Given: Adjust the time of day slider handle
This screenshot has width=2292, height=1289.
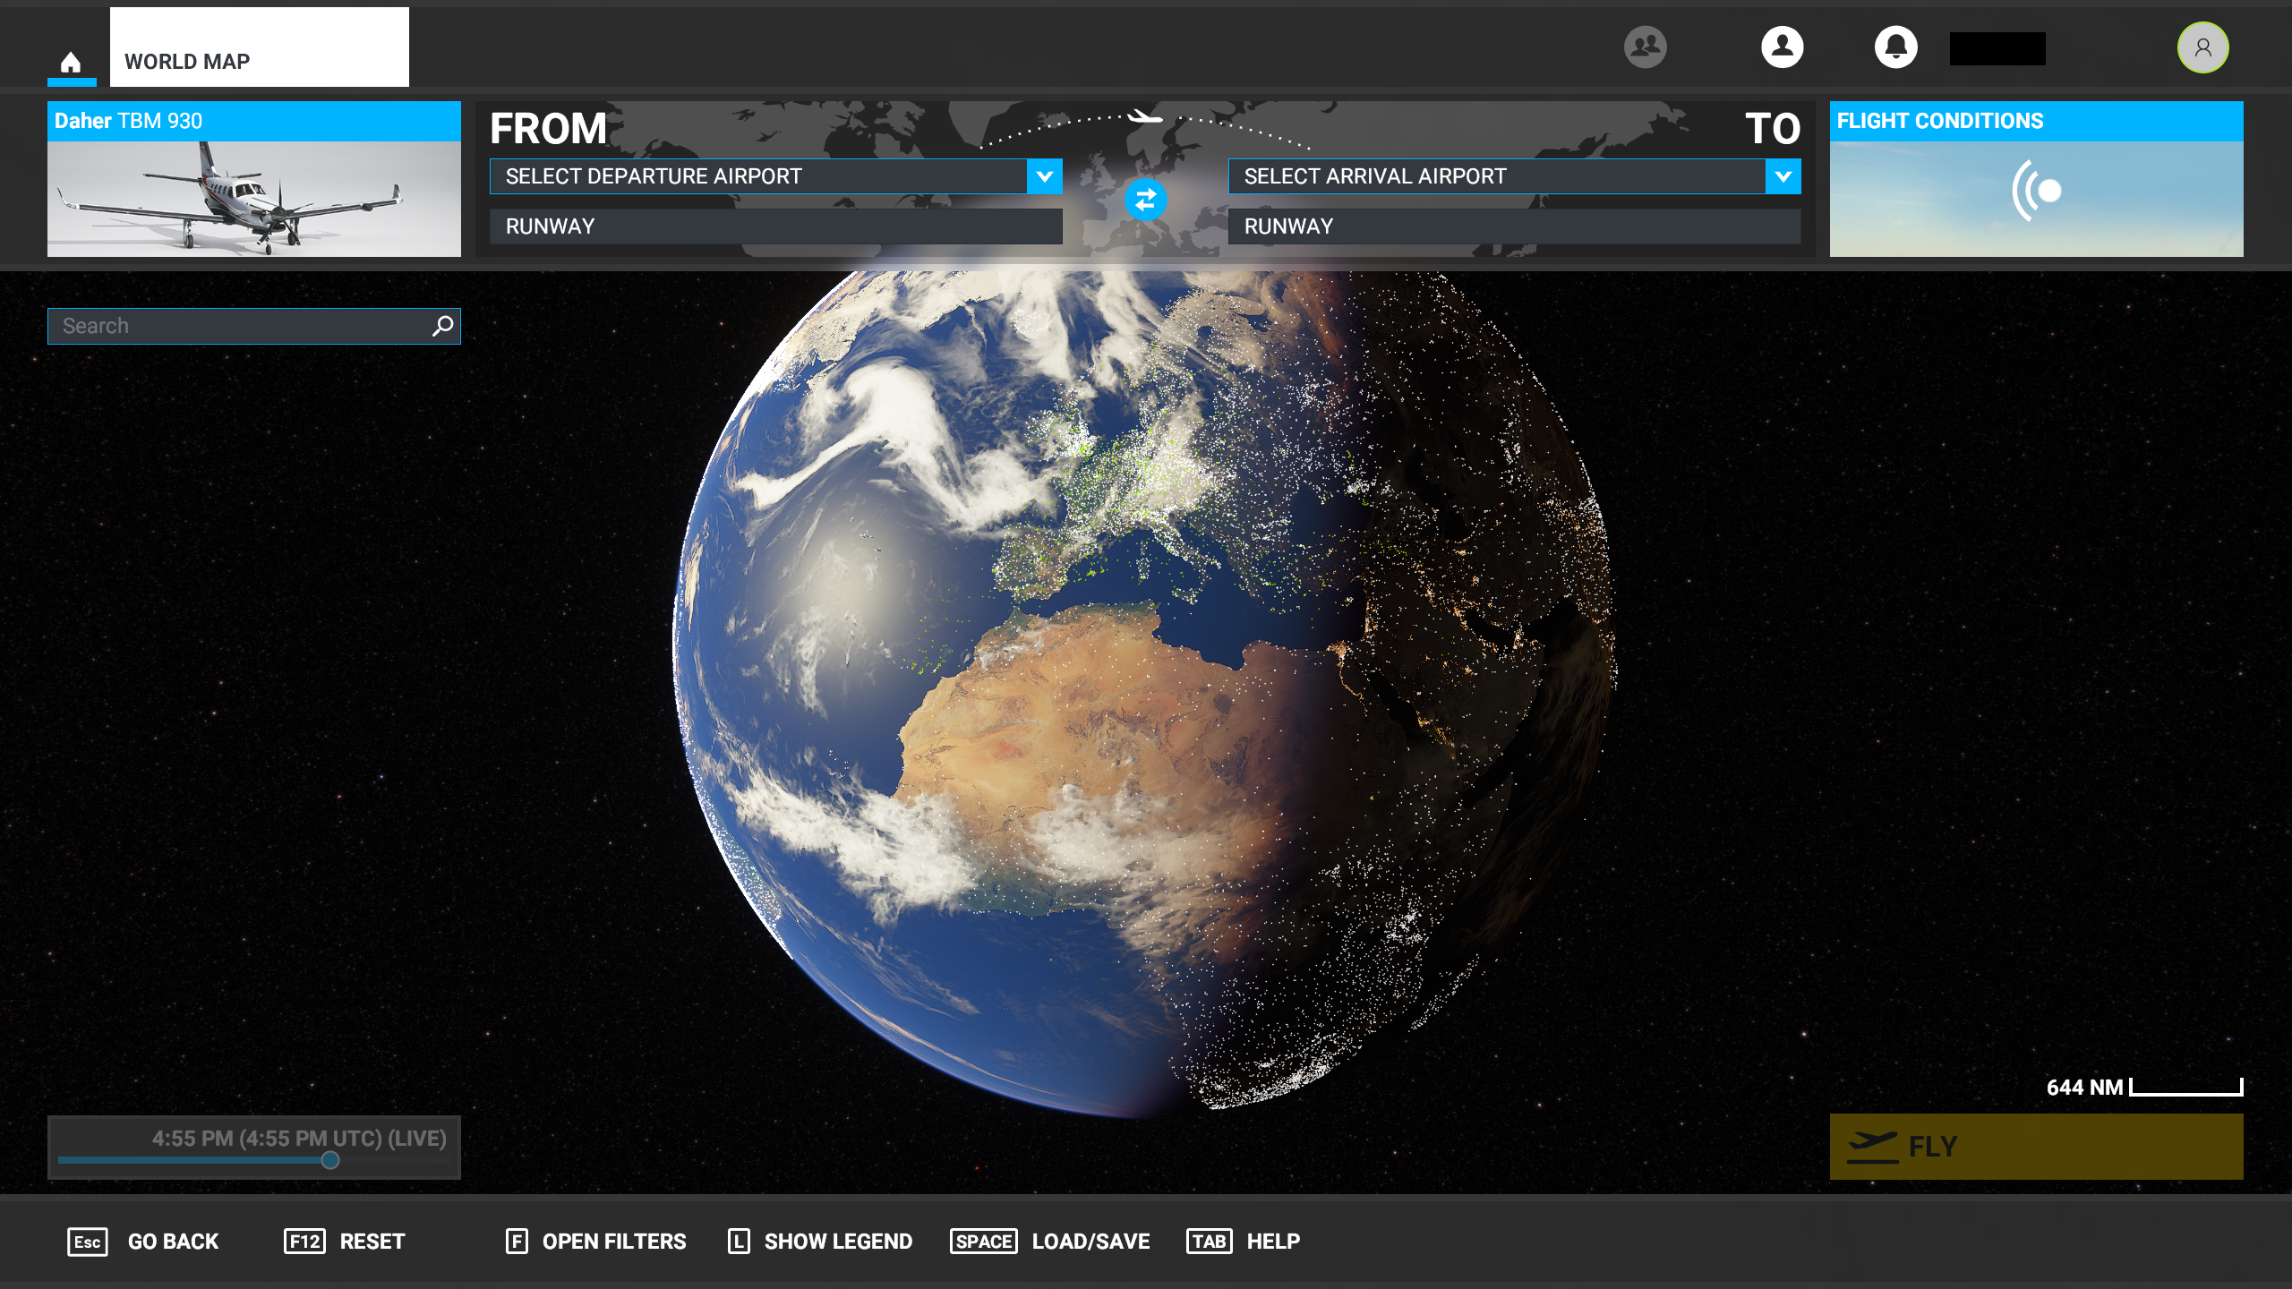Looking at the screenshot, I should tap(330, 1160).
